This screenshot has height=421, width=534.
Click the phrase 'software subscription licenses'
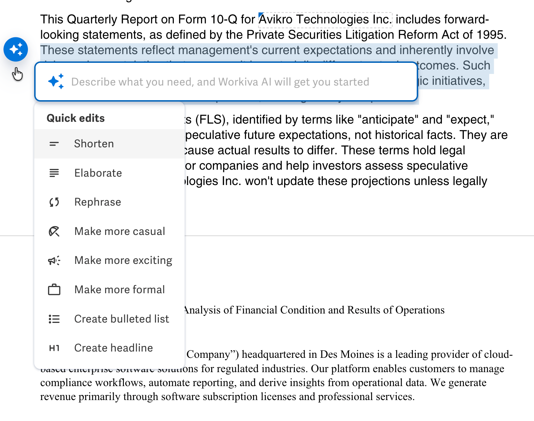point(228,397)
